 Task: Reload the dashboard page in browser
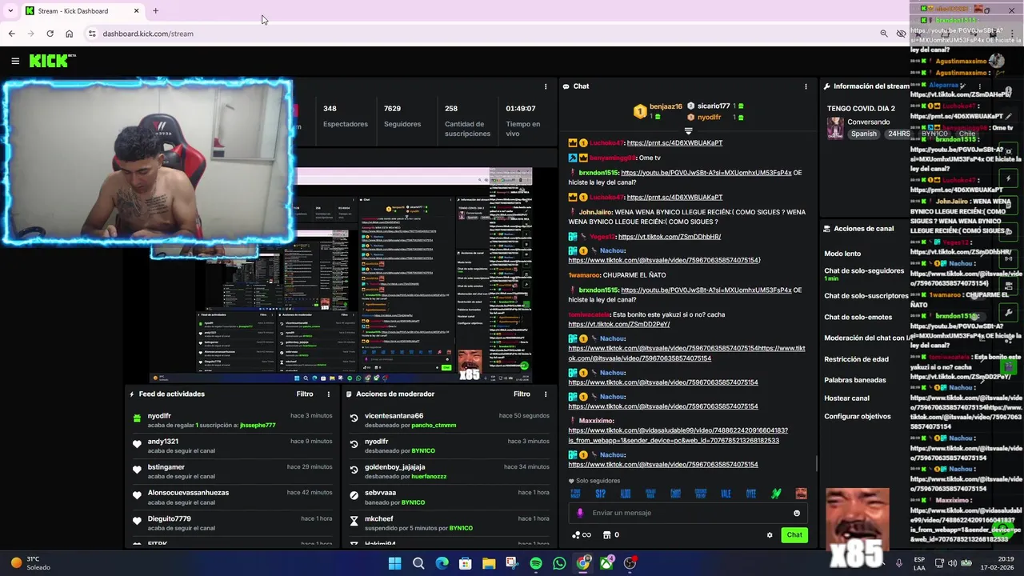(50, 34)
